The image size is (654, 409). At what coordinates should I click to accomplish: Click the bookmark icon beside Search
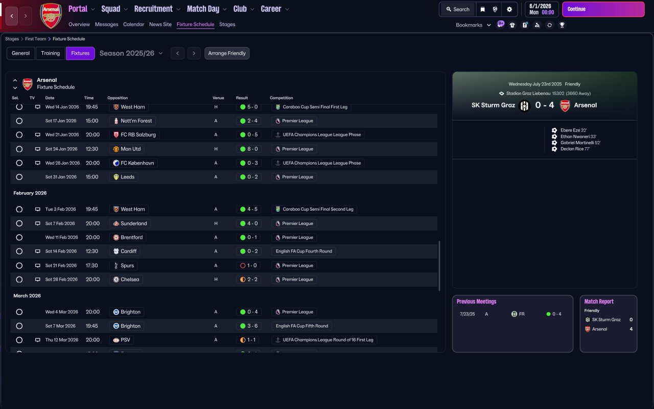[x=482, y=9]
